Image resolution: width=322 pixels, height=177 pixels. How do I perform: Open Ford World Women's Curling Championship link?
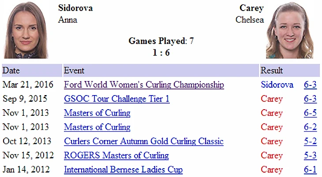coord(144,85)
